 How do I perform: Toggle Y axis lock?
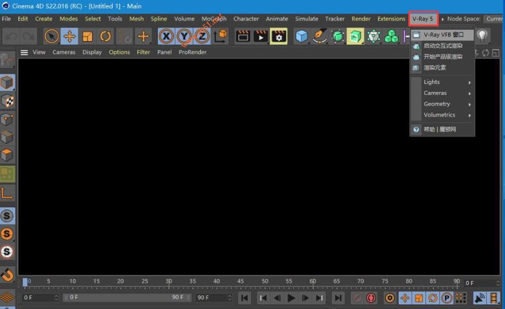[x=184, y=37]
